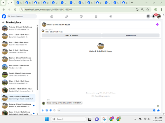The image size is (165, 123).
Task: Go to the Home feed icon
Action: pyautogui.click(x=52, y=16)
